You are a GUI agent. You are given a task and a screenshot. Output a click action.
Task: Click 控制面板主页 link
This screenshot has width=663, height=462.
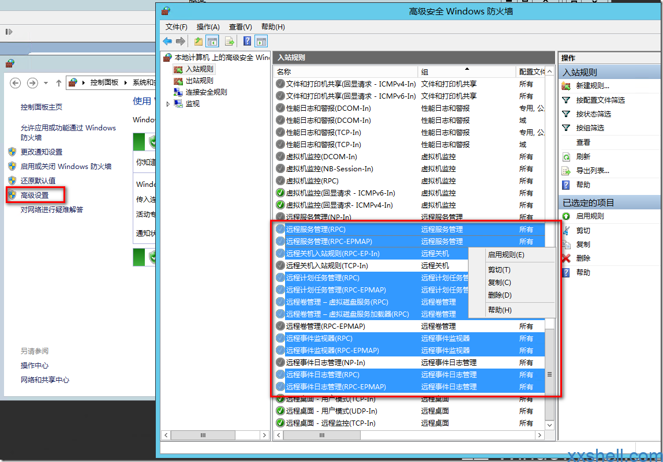(x=42, y=107)
